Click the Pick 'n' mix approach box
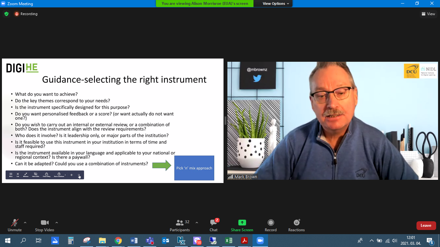 click(x=194, y=168)
